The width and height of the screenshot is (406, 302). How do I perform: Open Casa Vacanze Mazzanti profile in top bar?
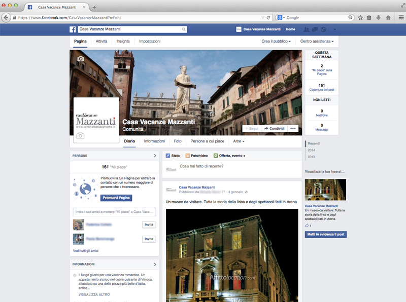(x=258, y=29)
